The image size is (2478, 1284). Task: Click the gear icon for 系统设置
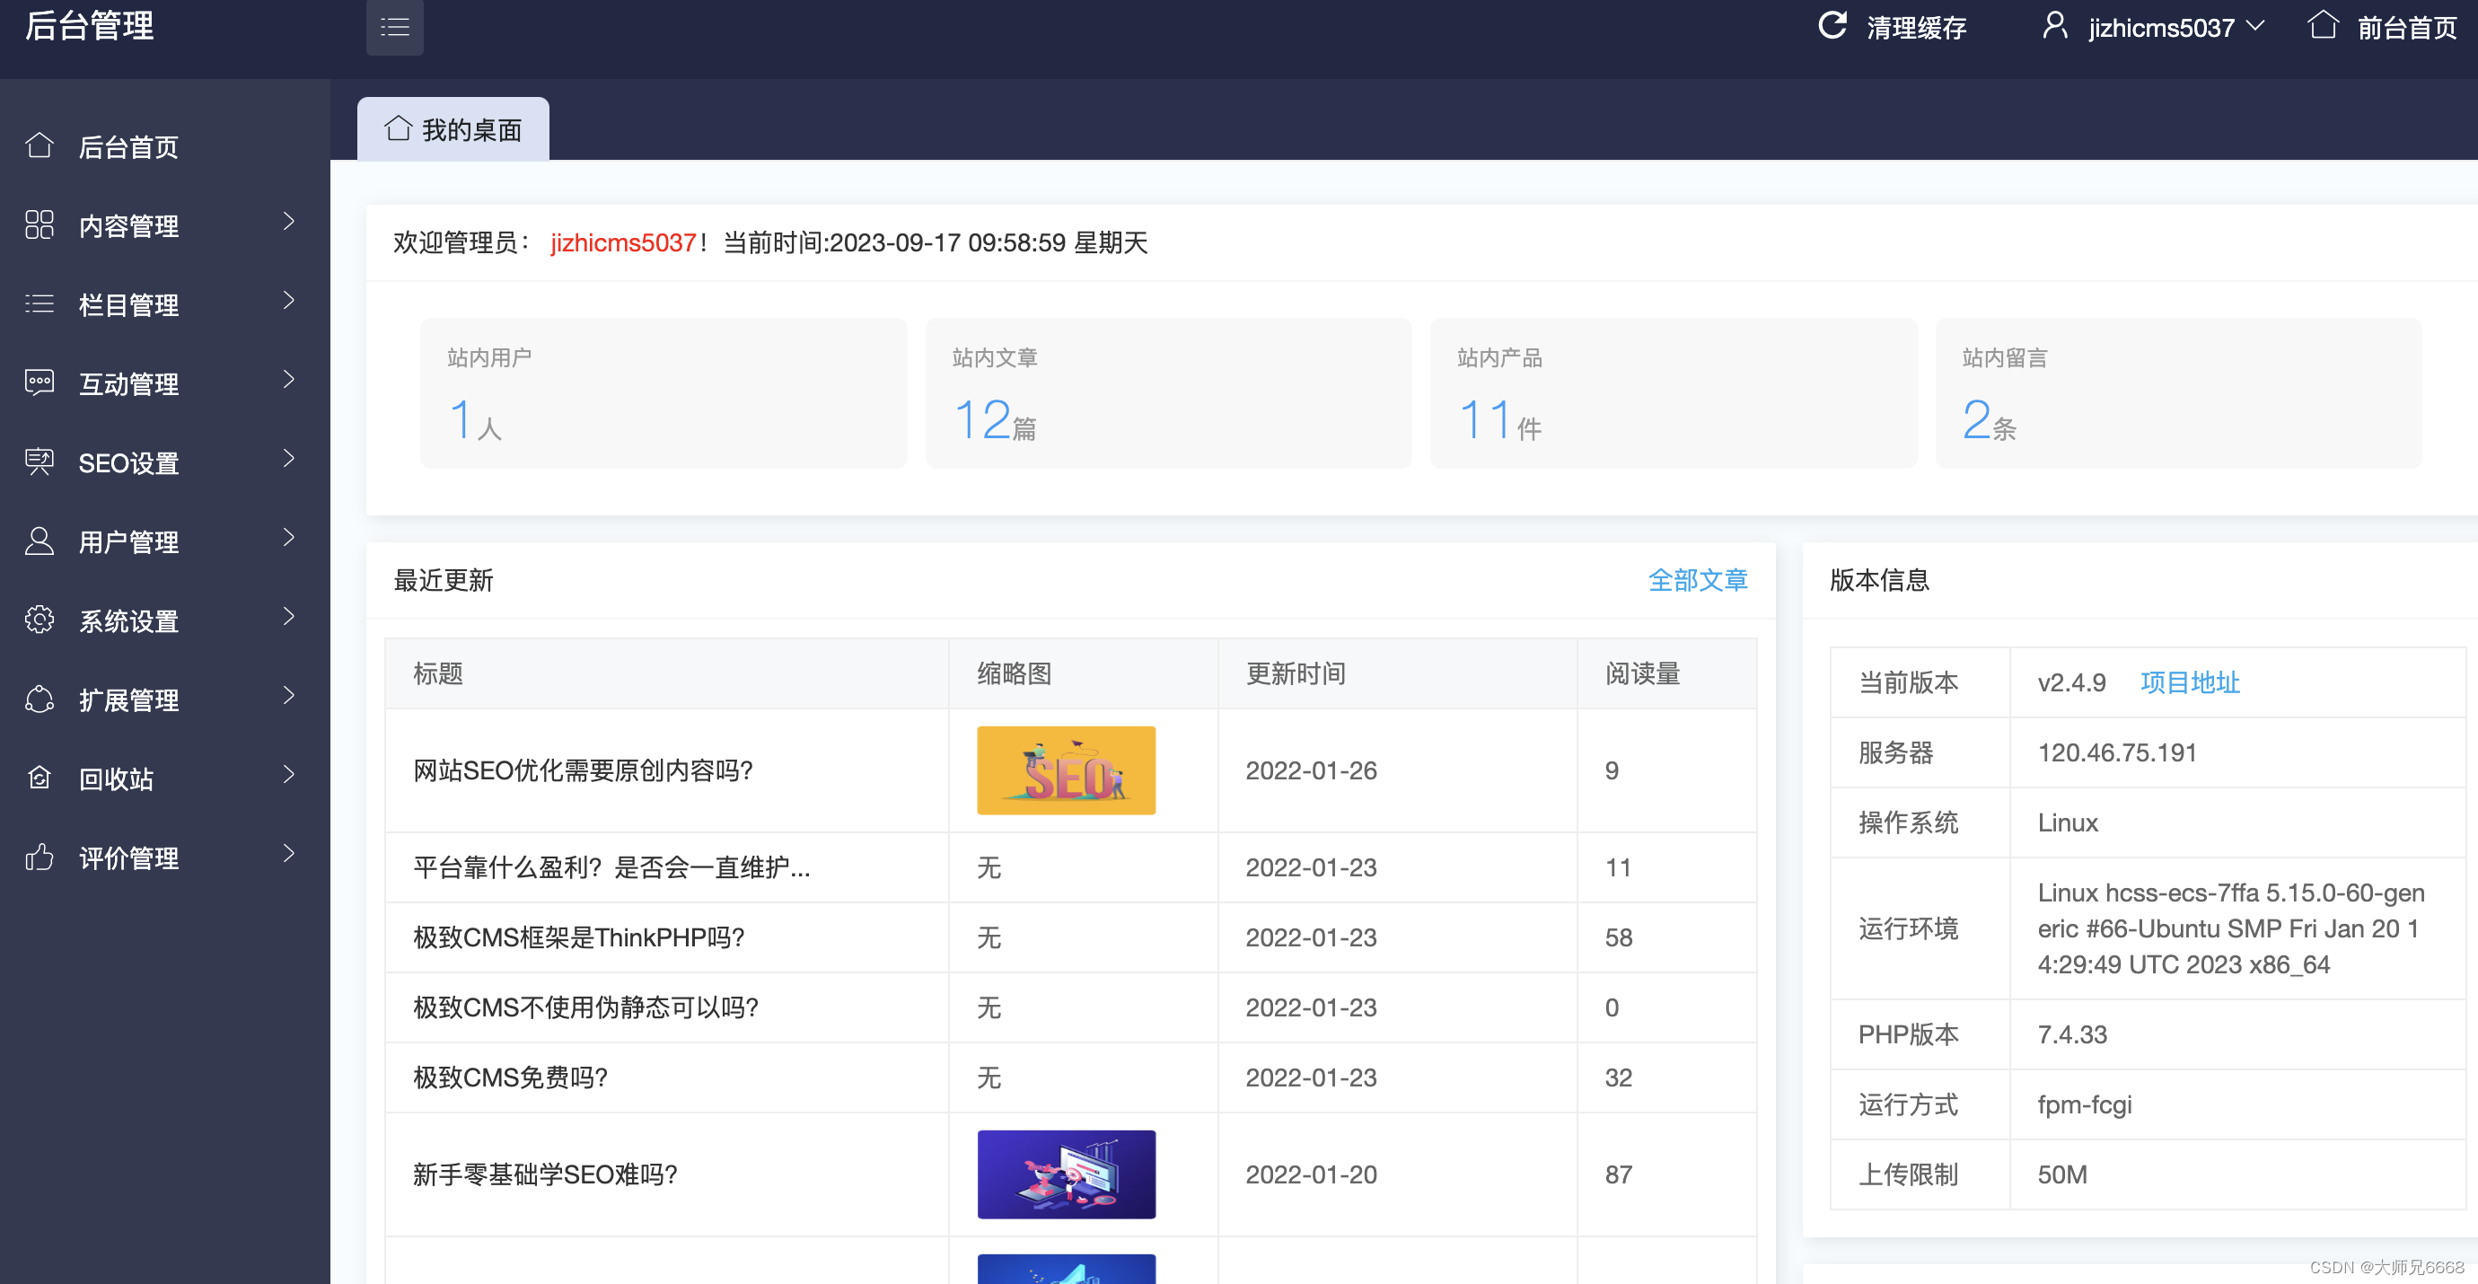pyautogui.click(x=40, y=620)
